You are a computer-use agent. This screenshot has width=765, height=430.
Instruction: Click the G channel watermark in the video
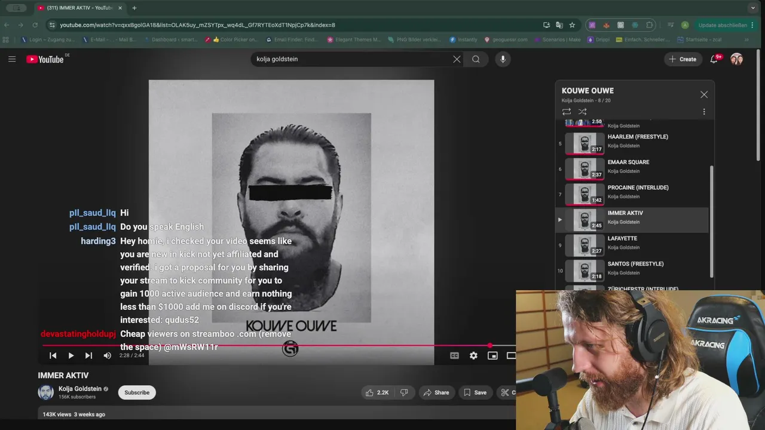[x=290, y=349]
